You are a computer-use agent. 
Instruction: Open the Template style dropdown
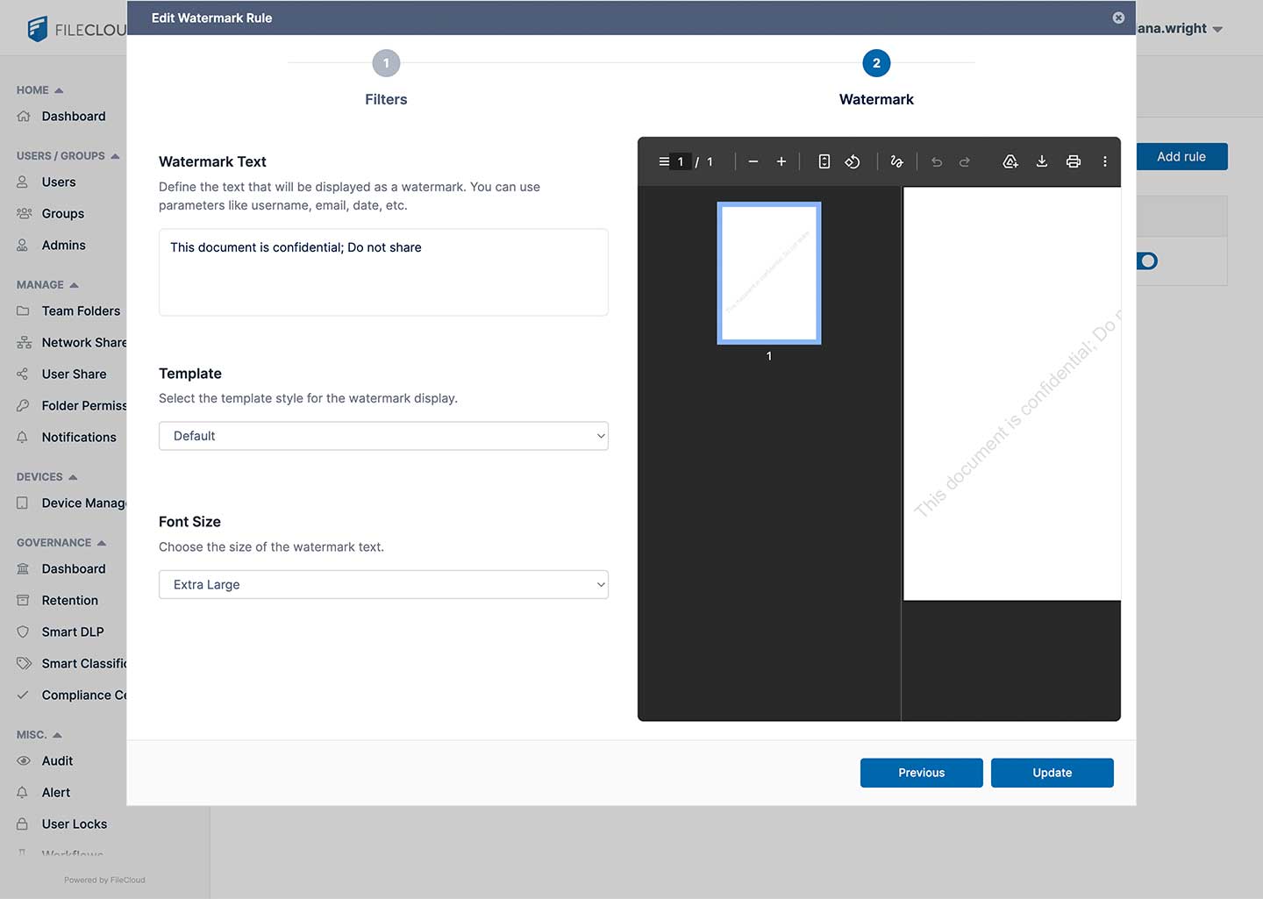(x=383, y=436)
